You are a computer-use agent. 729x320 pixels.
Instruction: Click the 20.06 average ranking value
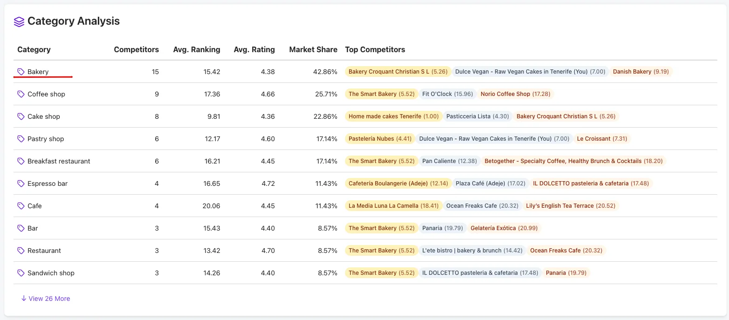click(x=211, y=206)
